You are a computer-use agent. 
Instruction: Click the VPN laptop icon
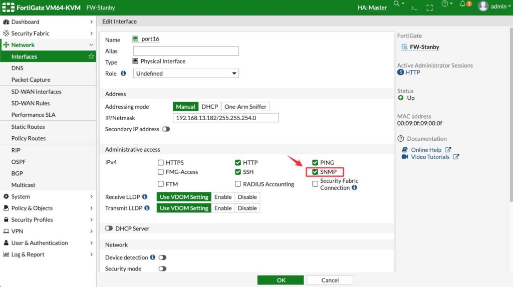coord(6,231)
